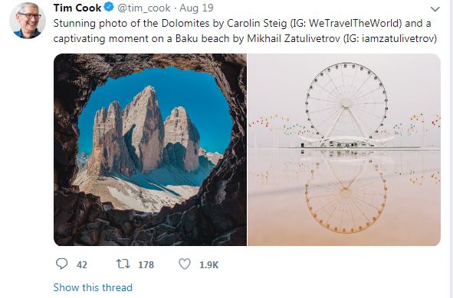Open the @tim_cook handle link

tap(144, 8)
